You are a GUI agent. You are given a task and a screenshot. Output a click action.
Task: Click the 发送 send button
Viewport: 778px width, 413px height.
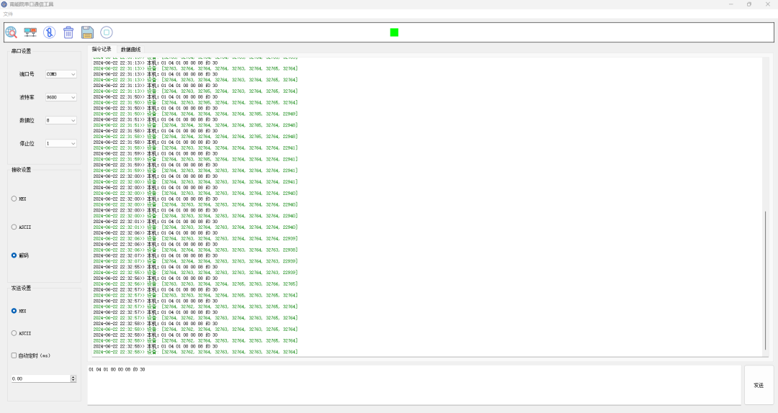759,385
